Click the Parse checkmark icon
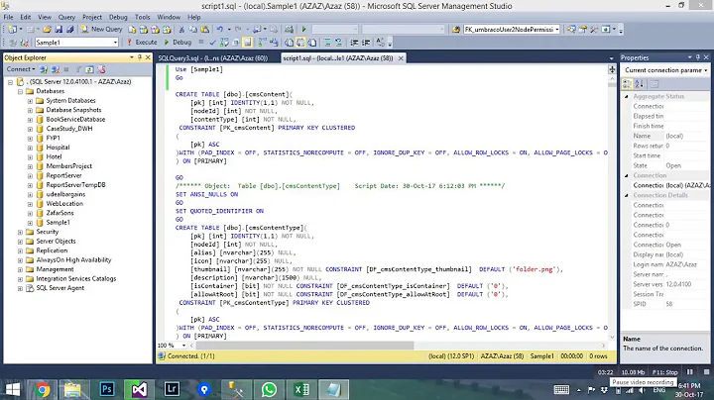Screen dimensions: 714x400 212,43
